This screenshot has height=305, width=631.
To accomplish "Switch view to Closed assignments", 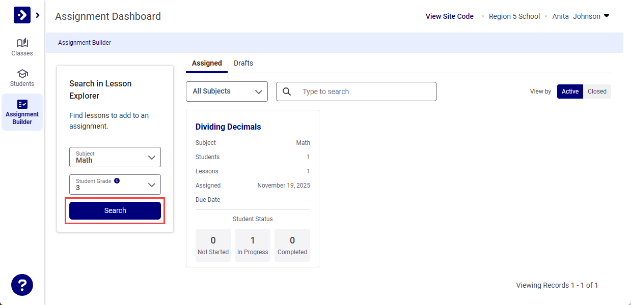I will [x=596, y=91].
